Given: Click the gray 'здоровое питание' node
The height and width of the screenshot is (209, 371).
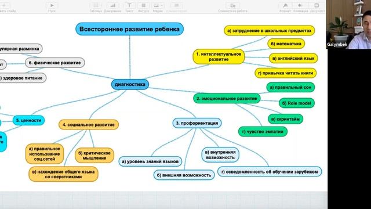Looking at the screenshot, I should tap(23, 78).
